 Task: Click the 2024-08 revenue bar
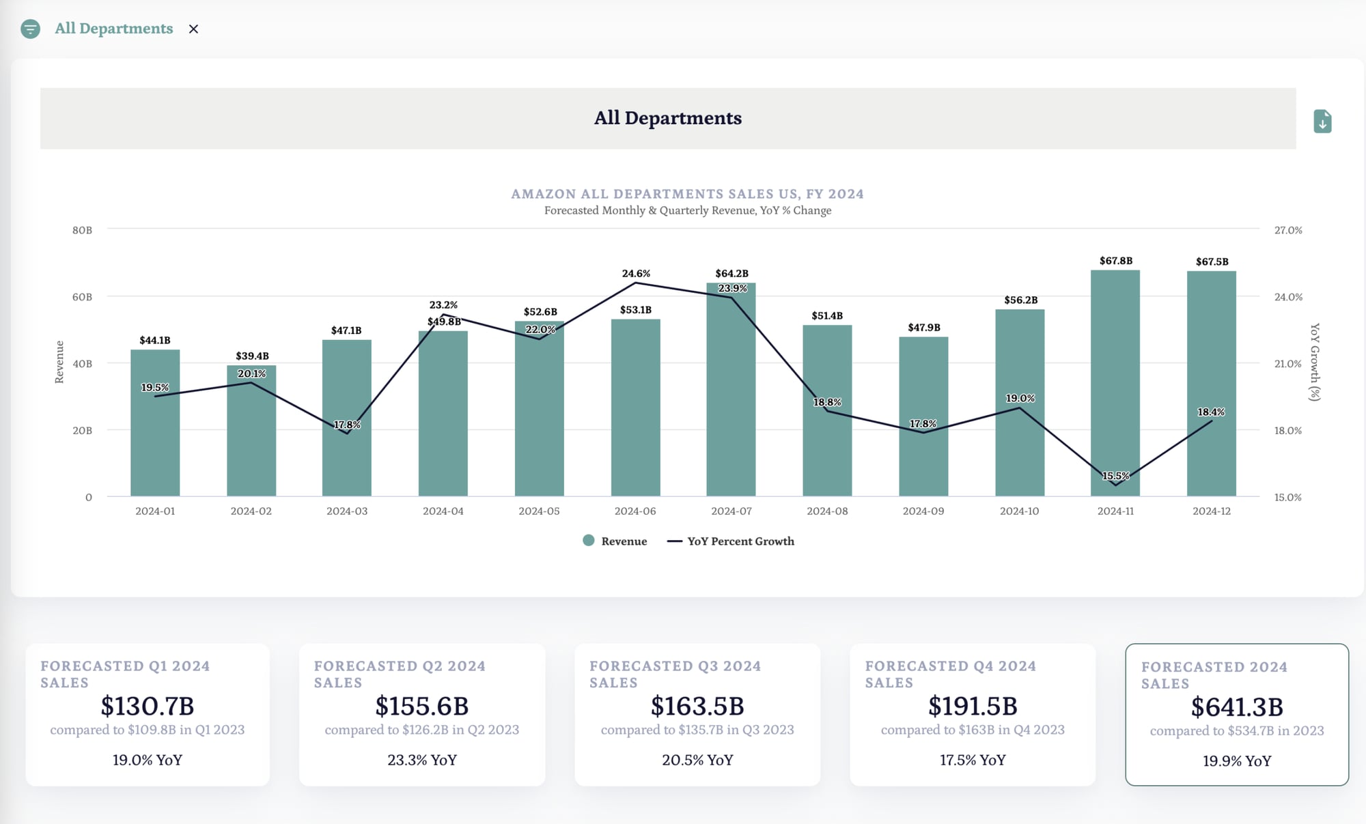click(x=827, y=410)
